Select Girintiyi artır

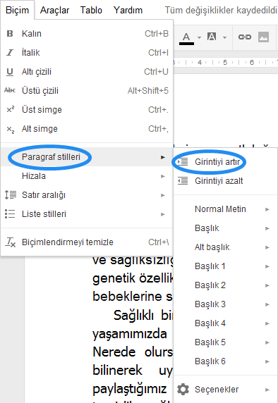coord(226,162)
